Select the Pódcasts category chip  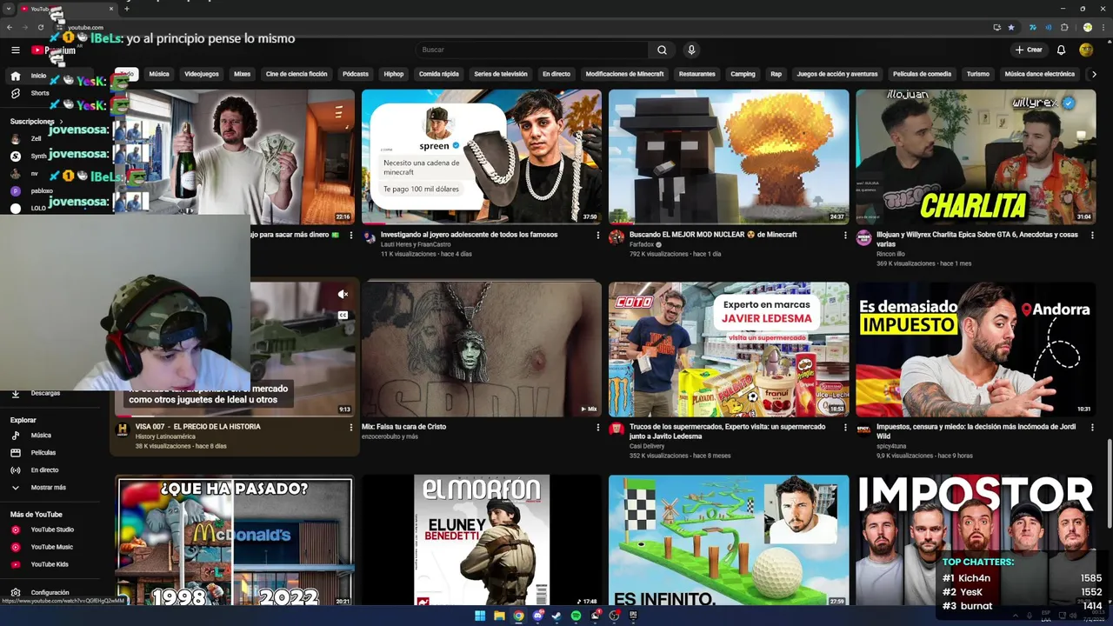tap(356, 74)
